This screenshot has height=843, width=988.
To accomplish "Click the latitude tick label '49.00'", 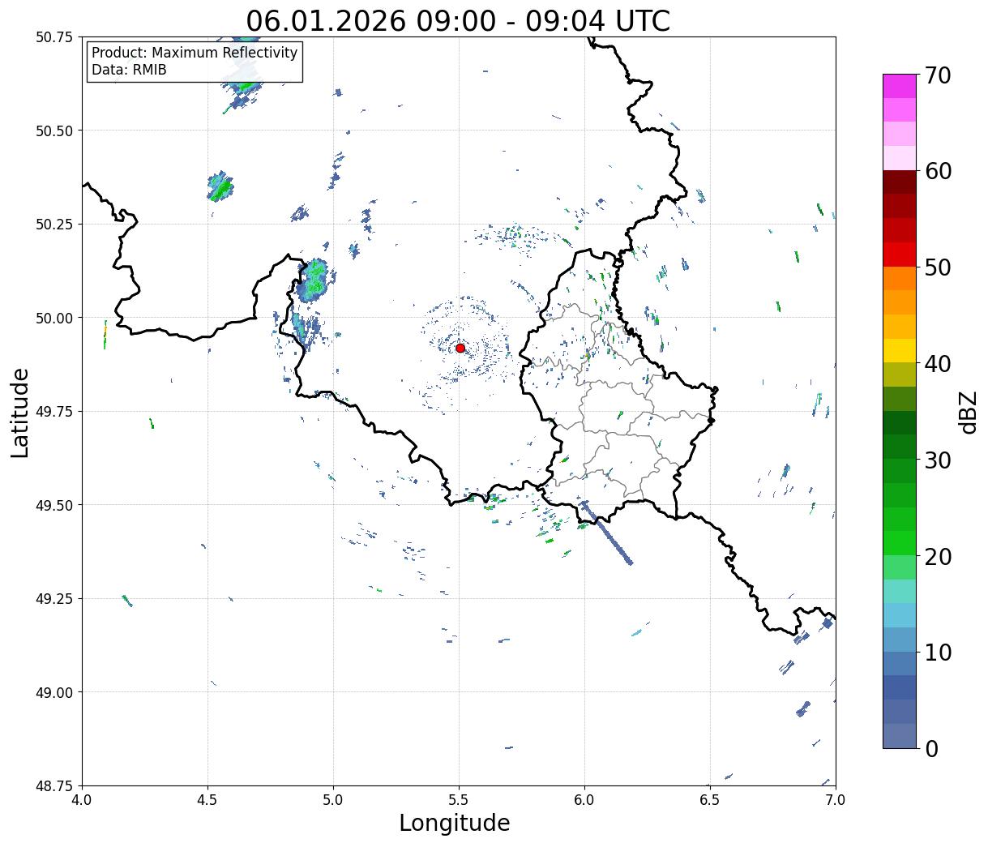I will [53, 692].
